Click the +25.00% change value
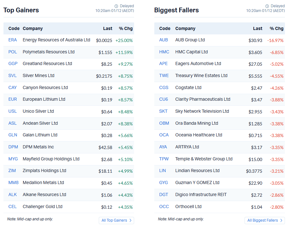The width and height of the screenshot is (290, 227). tap(124, 40)
